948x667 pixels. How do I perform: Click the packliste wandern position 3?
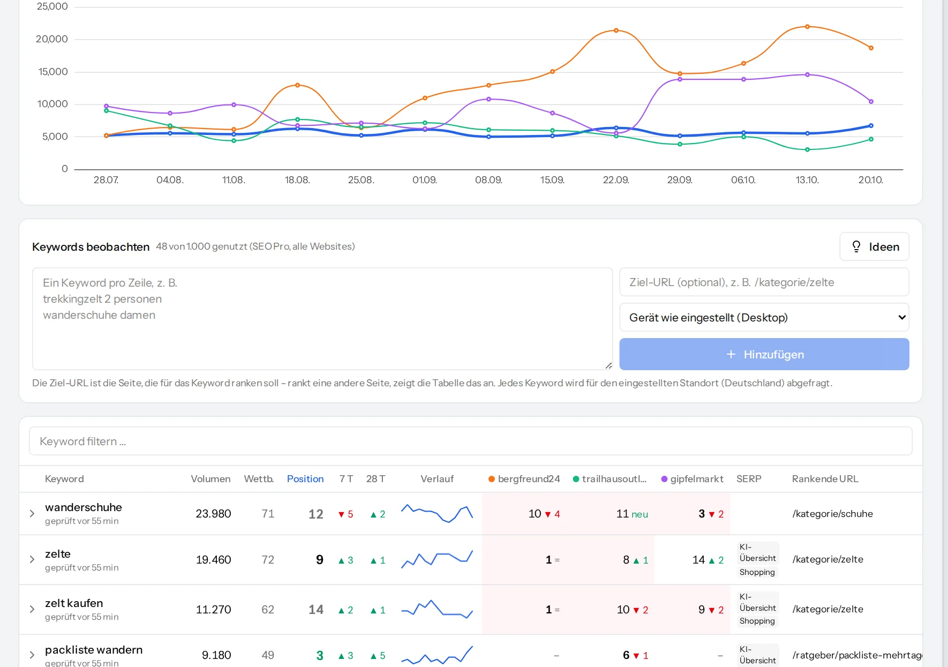pos(320,655)
